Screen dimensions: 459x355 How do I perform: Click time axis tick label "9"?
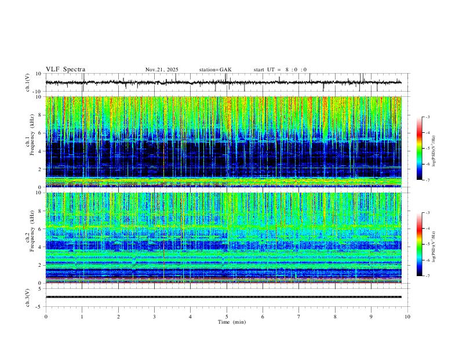[371, 317]
